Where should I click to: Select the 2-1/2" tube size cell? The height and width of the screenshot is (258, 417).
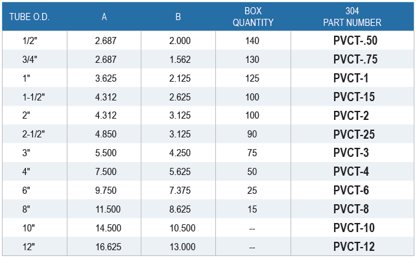(x=34, y=134)
